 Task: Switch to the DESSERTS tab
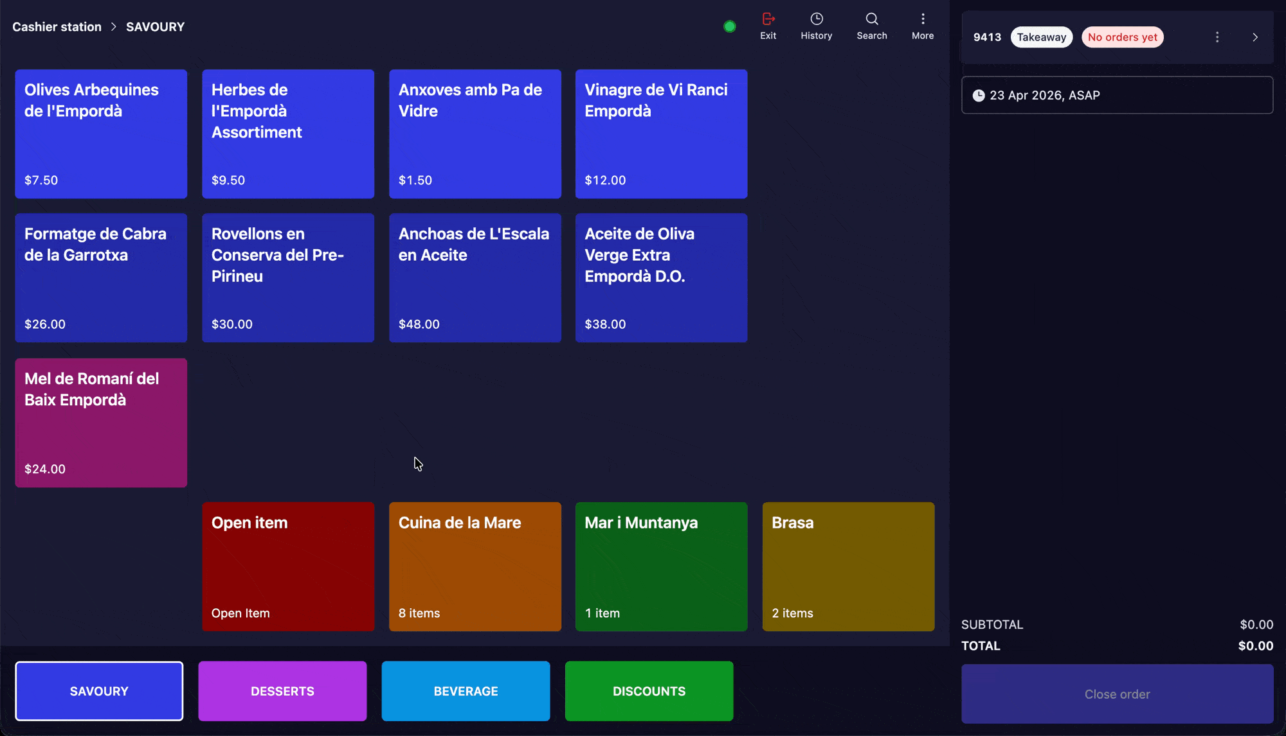(x=282, y=690)
